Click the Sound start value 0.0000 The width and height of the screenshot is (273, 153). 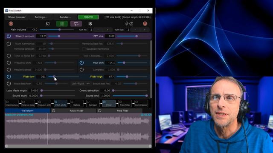(x=33, y=96)
